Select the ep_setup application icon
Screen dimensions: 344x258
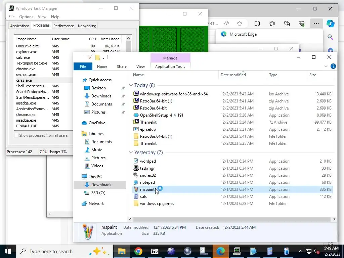click(136, 129)
